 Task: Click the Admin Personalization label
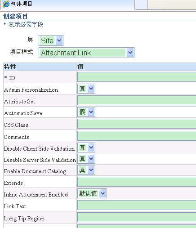coord(31,90)
